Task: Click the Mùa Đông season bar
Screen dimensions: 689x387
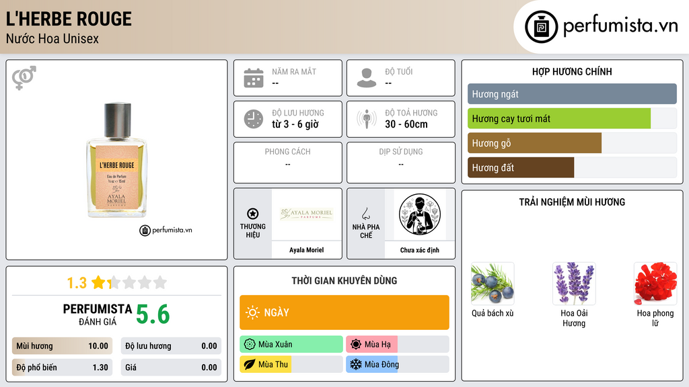Action: coord(398,364)
